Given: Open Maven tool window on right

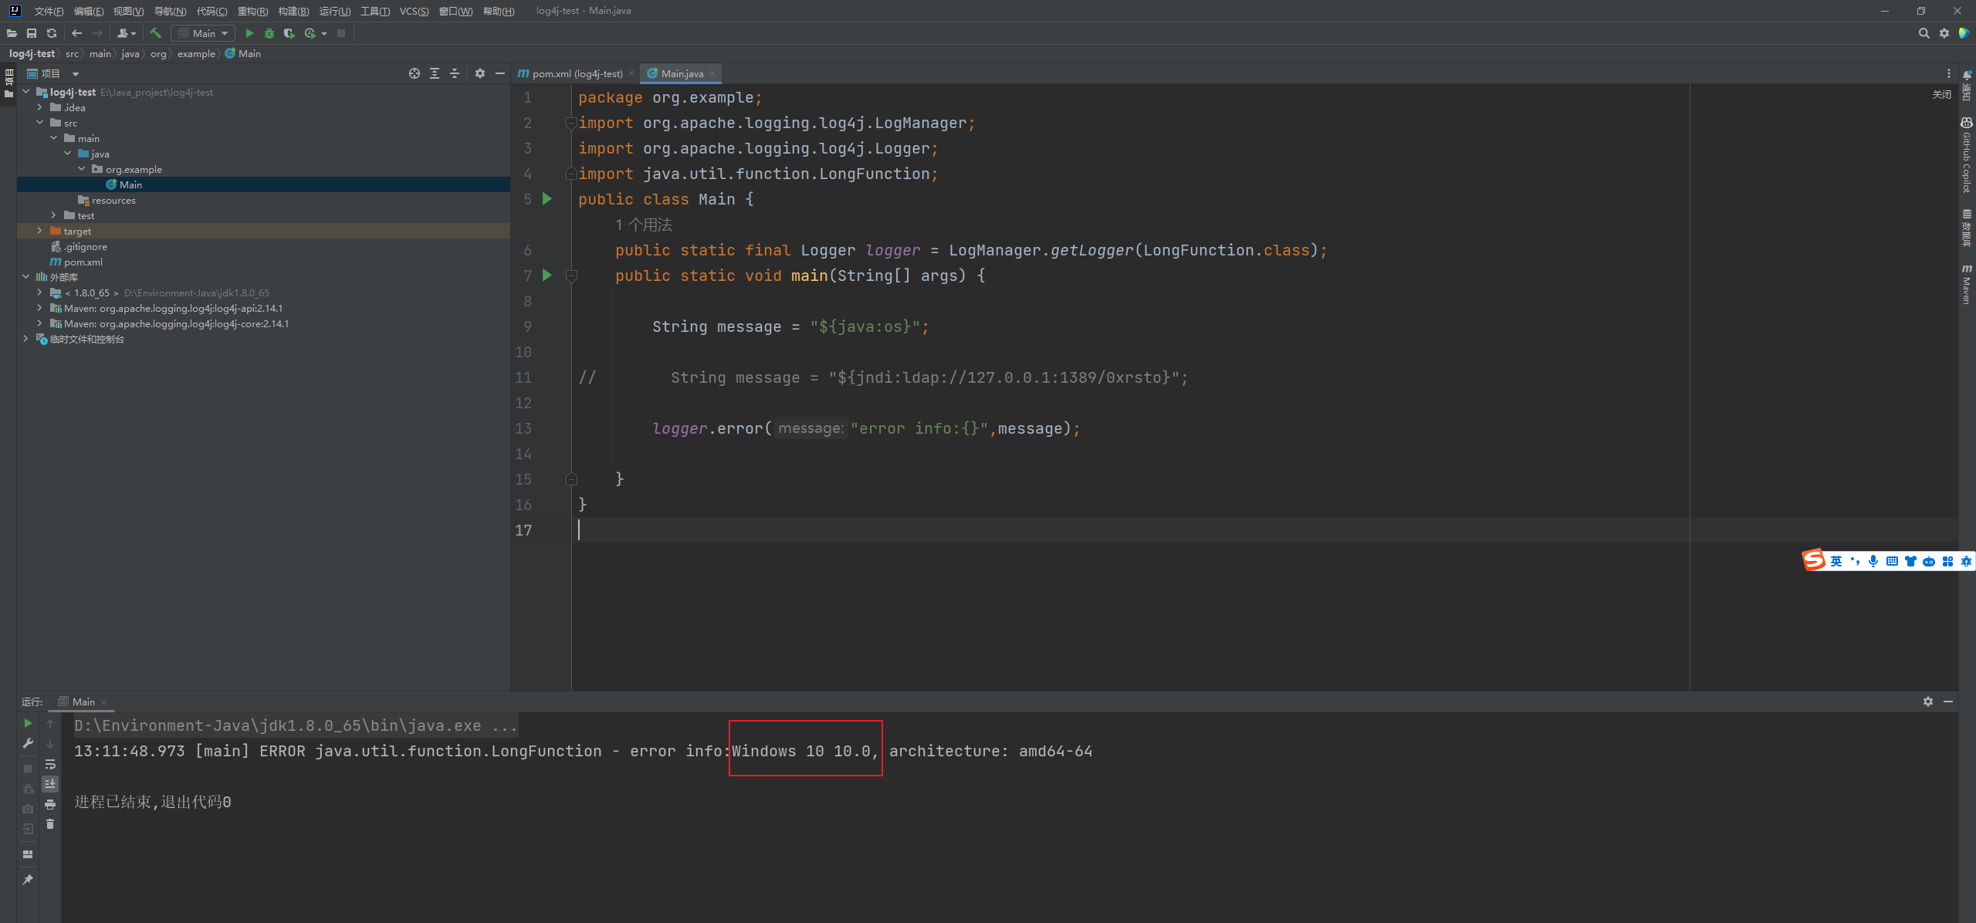Looking at the screenshot, I should (1967, 285).
